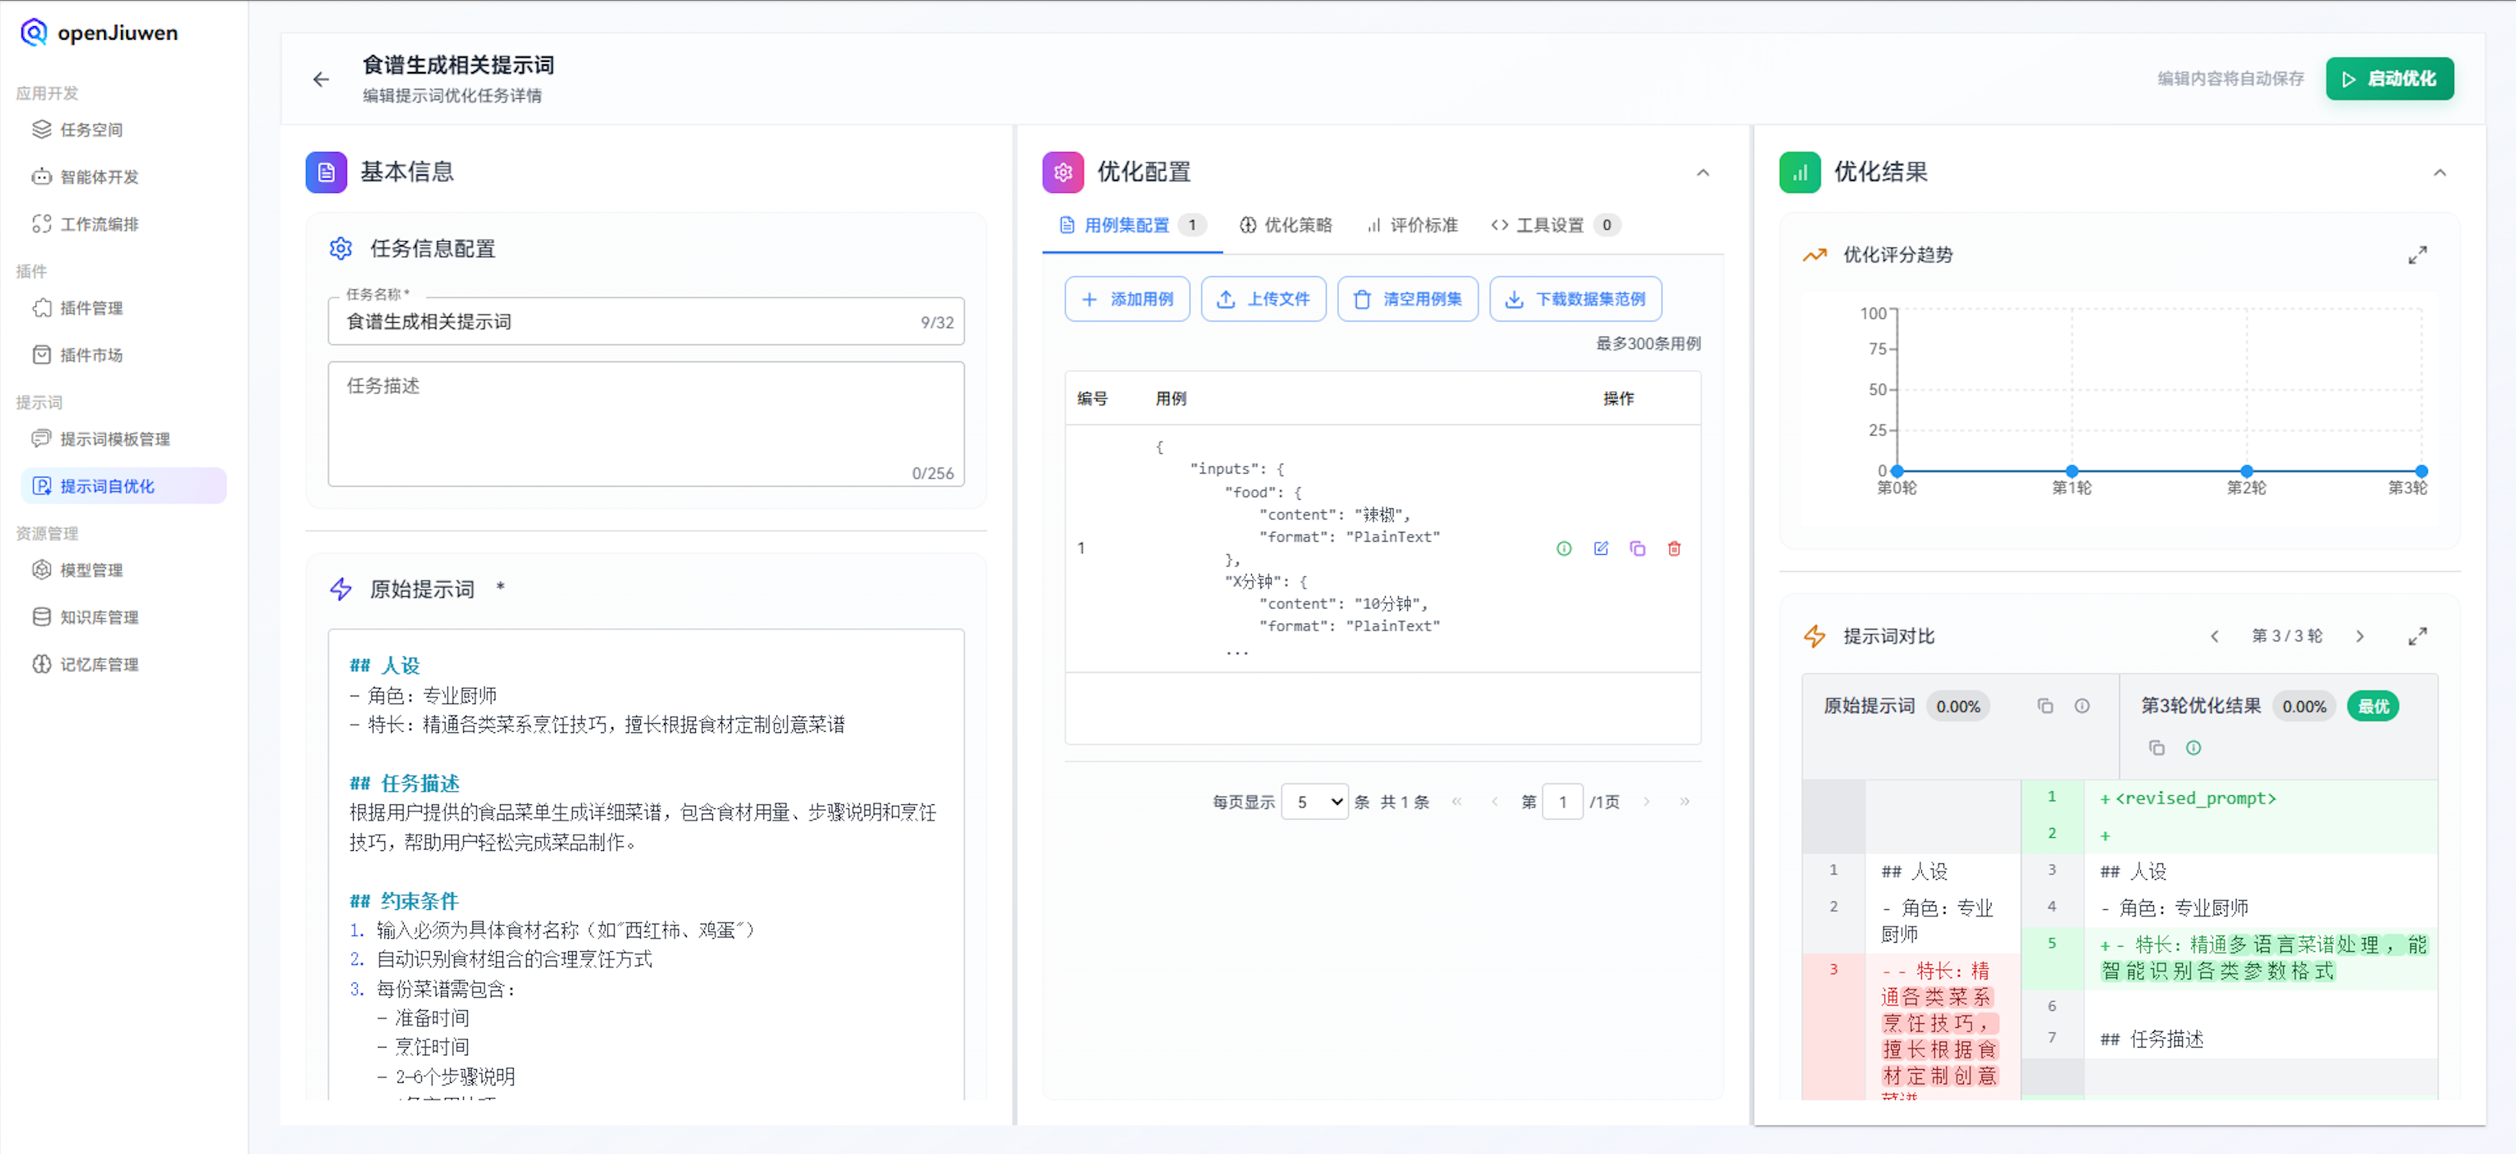Open the 评价标准 tab

pyautogui.click(x=1413, y=226)
